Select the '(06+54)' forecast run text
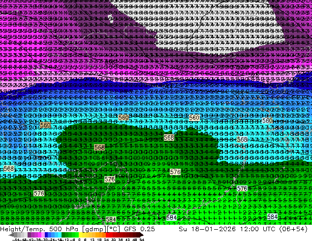Viewport: 312px width, 241px height. click(x=293, y=229)
